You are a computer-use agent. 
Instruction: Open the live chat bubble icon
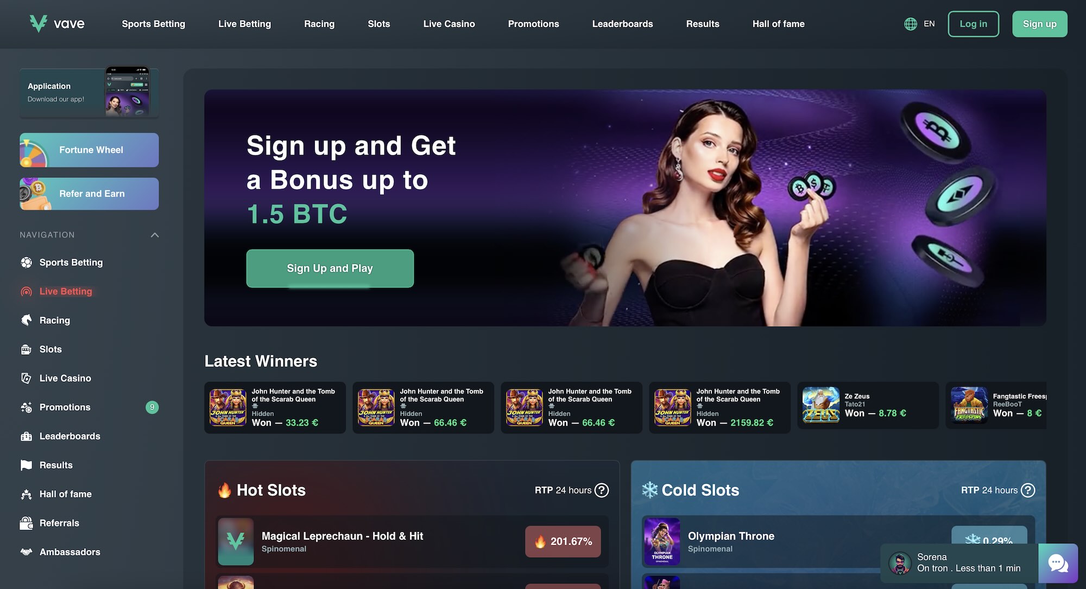[1058, 564]
